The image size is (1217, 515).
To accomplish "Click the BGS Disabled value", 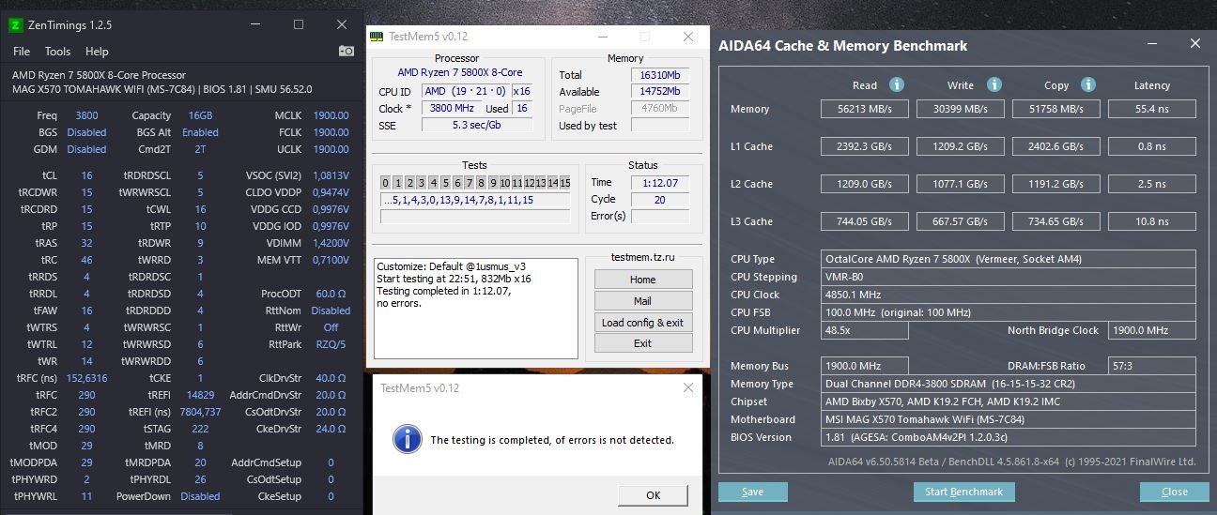I will (x=86, y=132).
